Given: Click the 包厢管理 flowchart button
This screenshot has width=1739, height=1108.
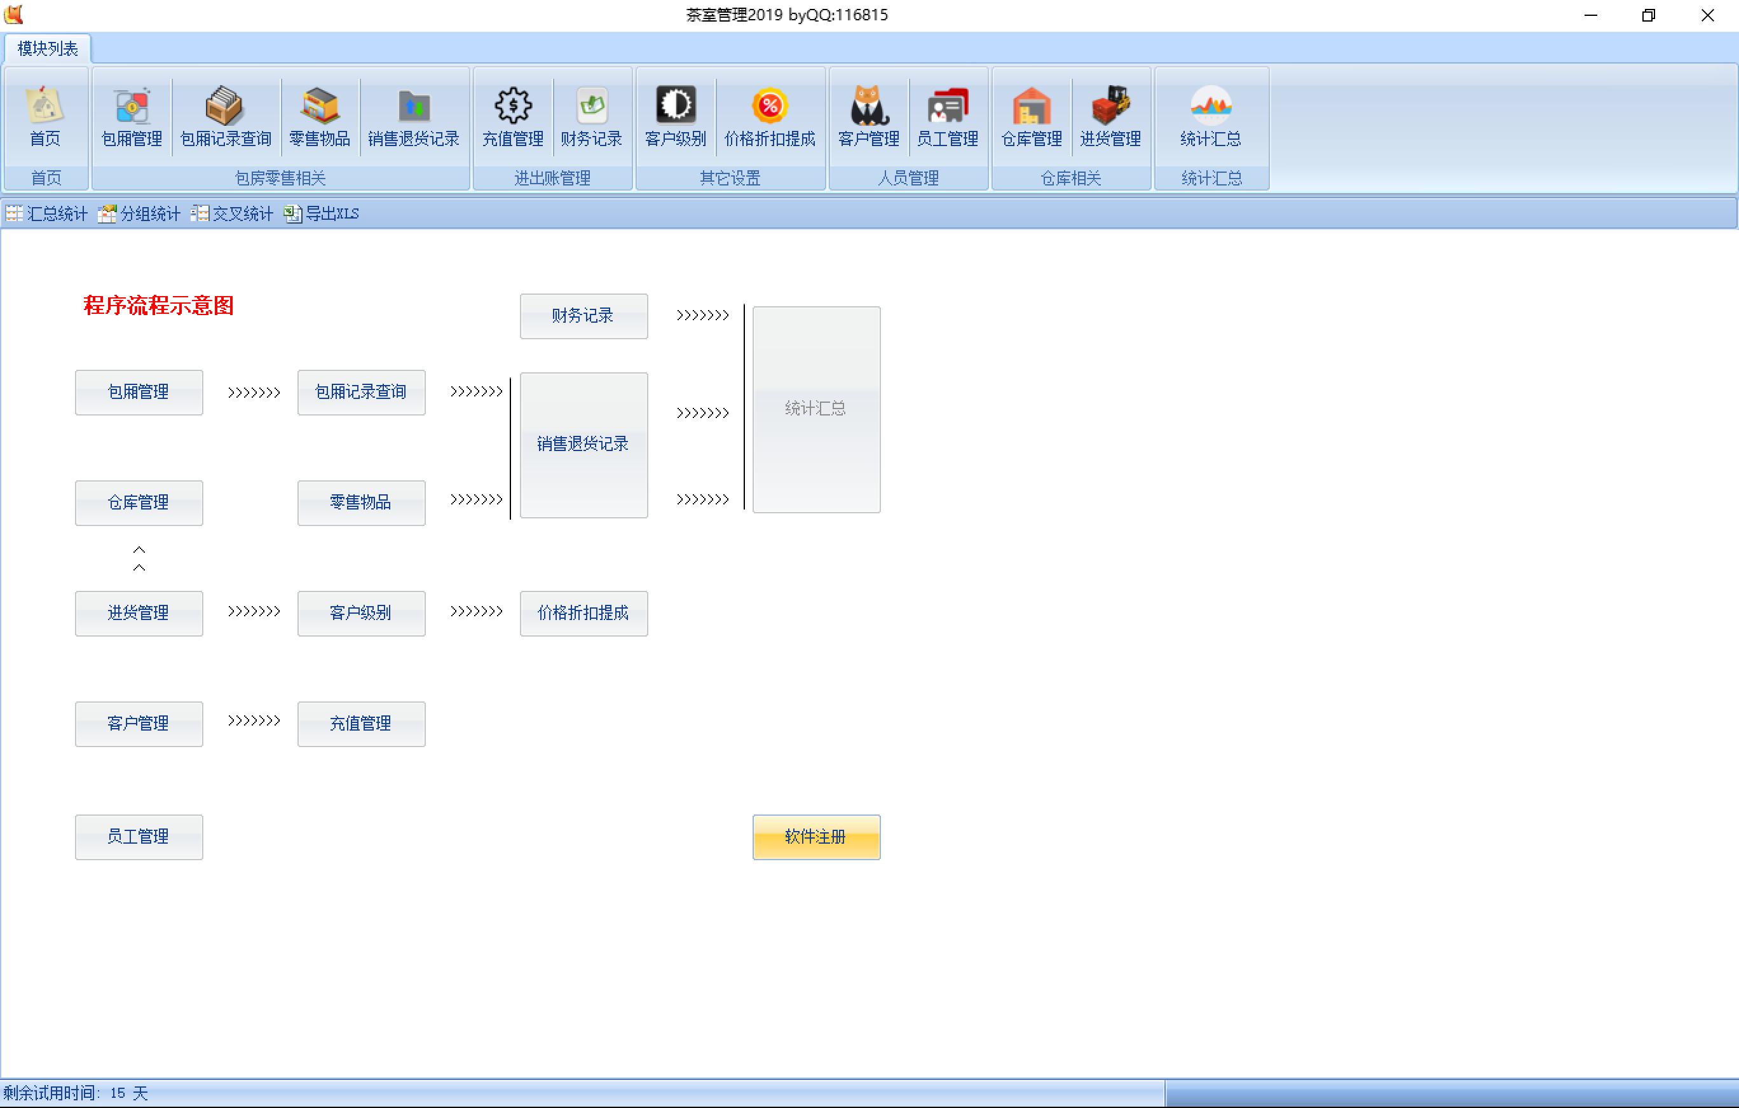Looking at the screenshot, I should click(x=139, y=392).
